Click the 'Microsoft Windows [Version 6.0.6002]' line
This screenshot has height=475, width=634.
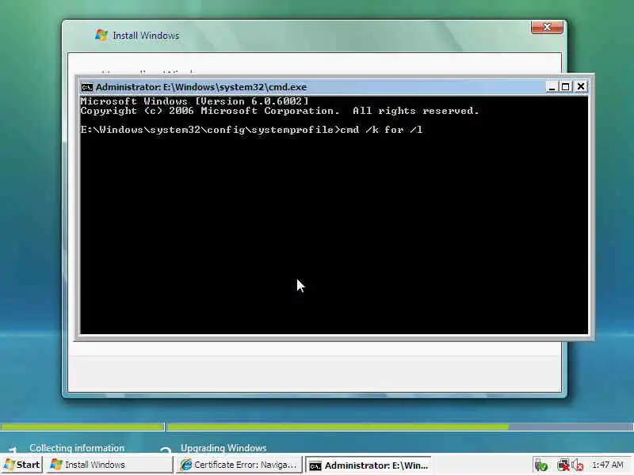click(x=194, y=101)
